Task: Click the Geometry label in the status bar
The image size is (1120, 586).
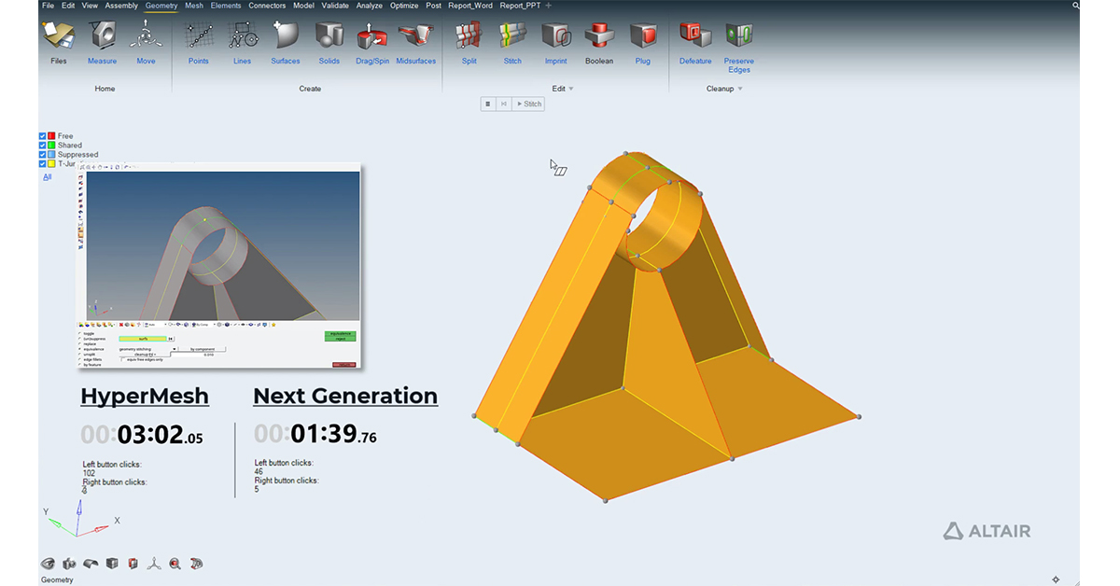Action: (x=58, y=580)
